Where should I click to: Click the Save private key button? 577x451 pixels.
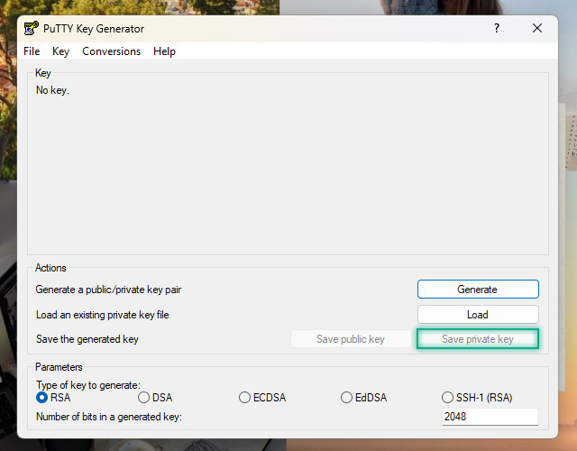coord(478,339)
